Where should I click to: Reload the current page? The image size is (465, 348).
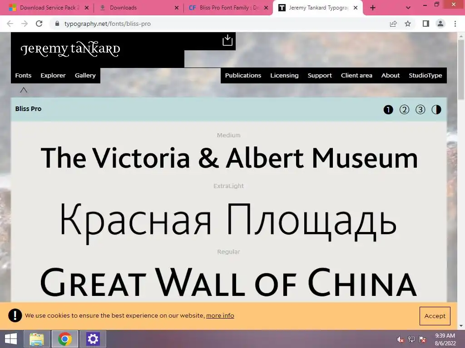point(39,24)
